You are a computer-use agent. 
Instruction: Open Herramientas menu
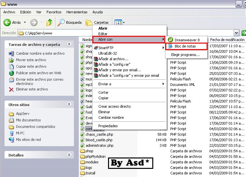77,12
